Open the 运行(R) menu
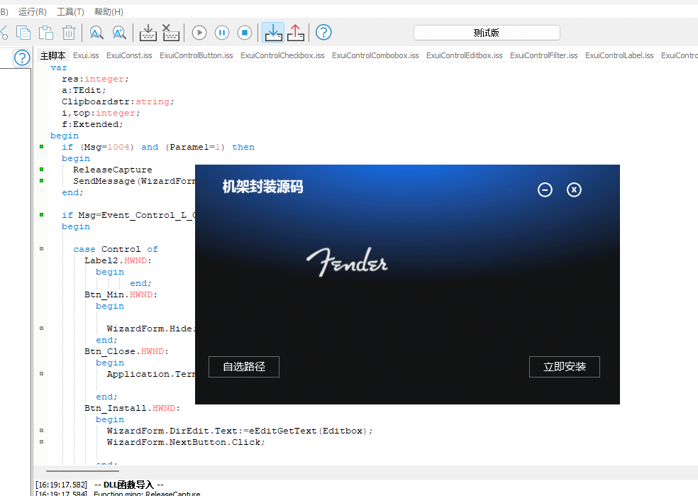Viewport: 698px width, 496px height. (x=31, y=11)
